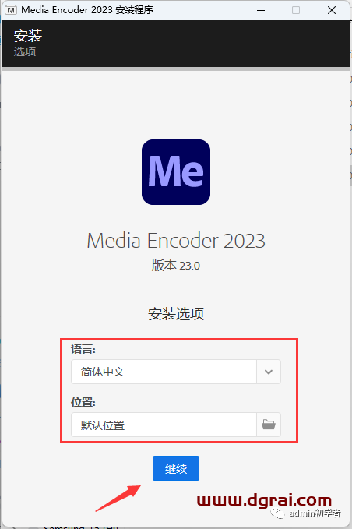Screen dimensions: 352x529
Task: Click the 语言: label
Action: 83,349
